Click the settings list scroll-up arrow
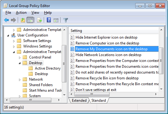The width and height of the screenshot is (168, 114). click(161, 30)
